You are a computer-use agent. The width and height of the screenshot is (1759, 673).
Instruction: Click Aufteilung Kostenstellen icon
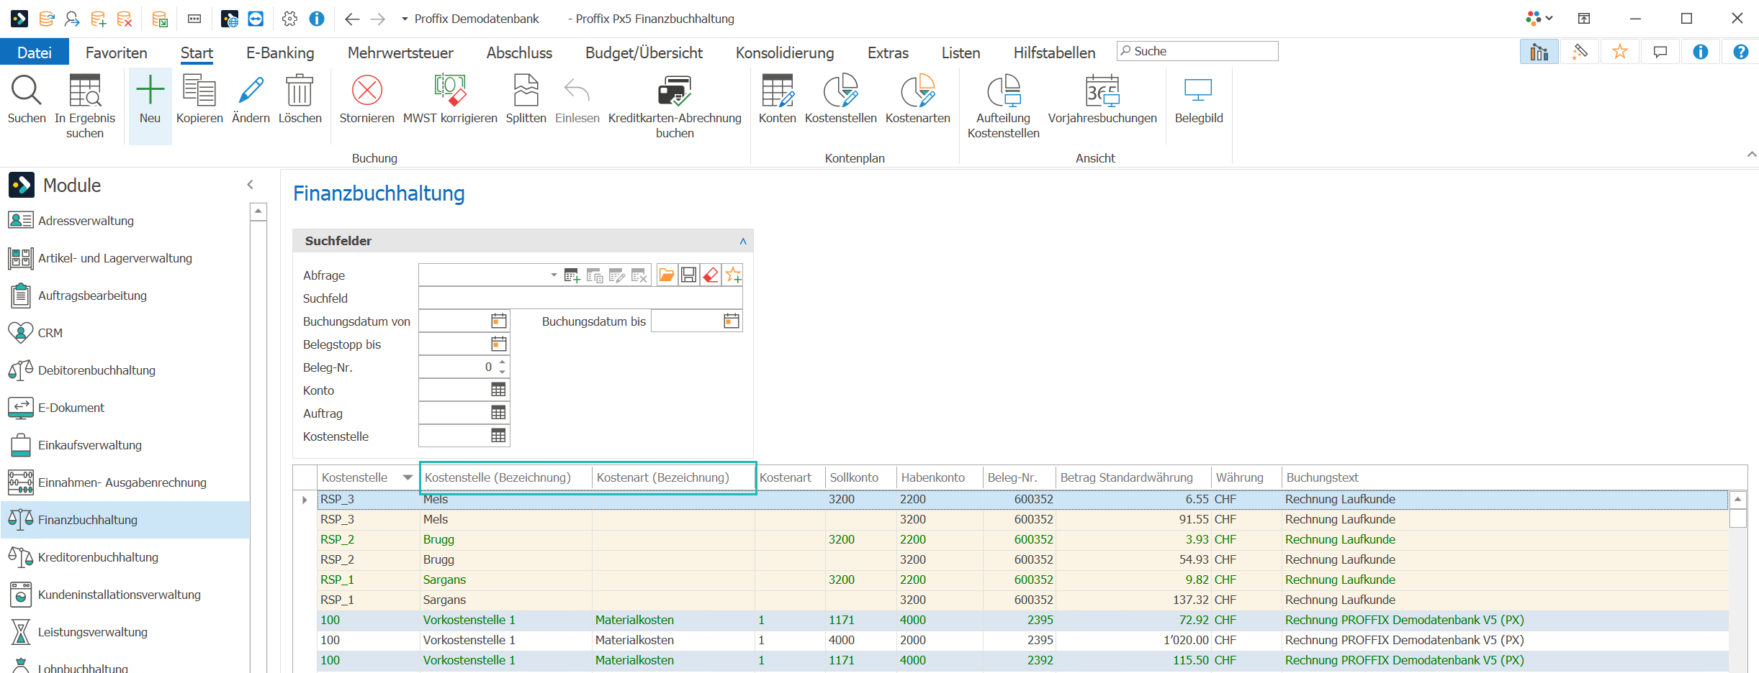[1004, 91]
